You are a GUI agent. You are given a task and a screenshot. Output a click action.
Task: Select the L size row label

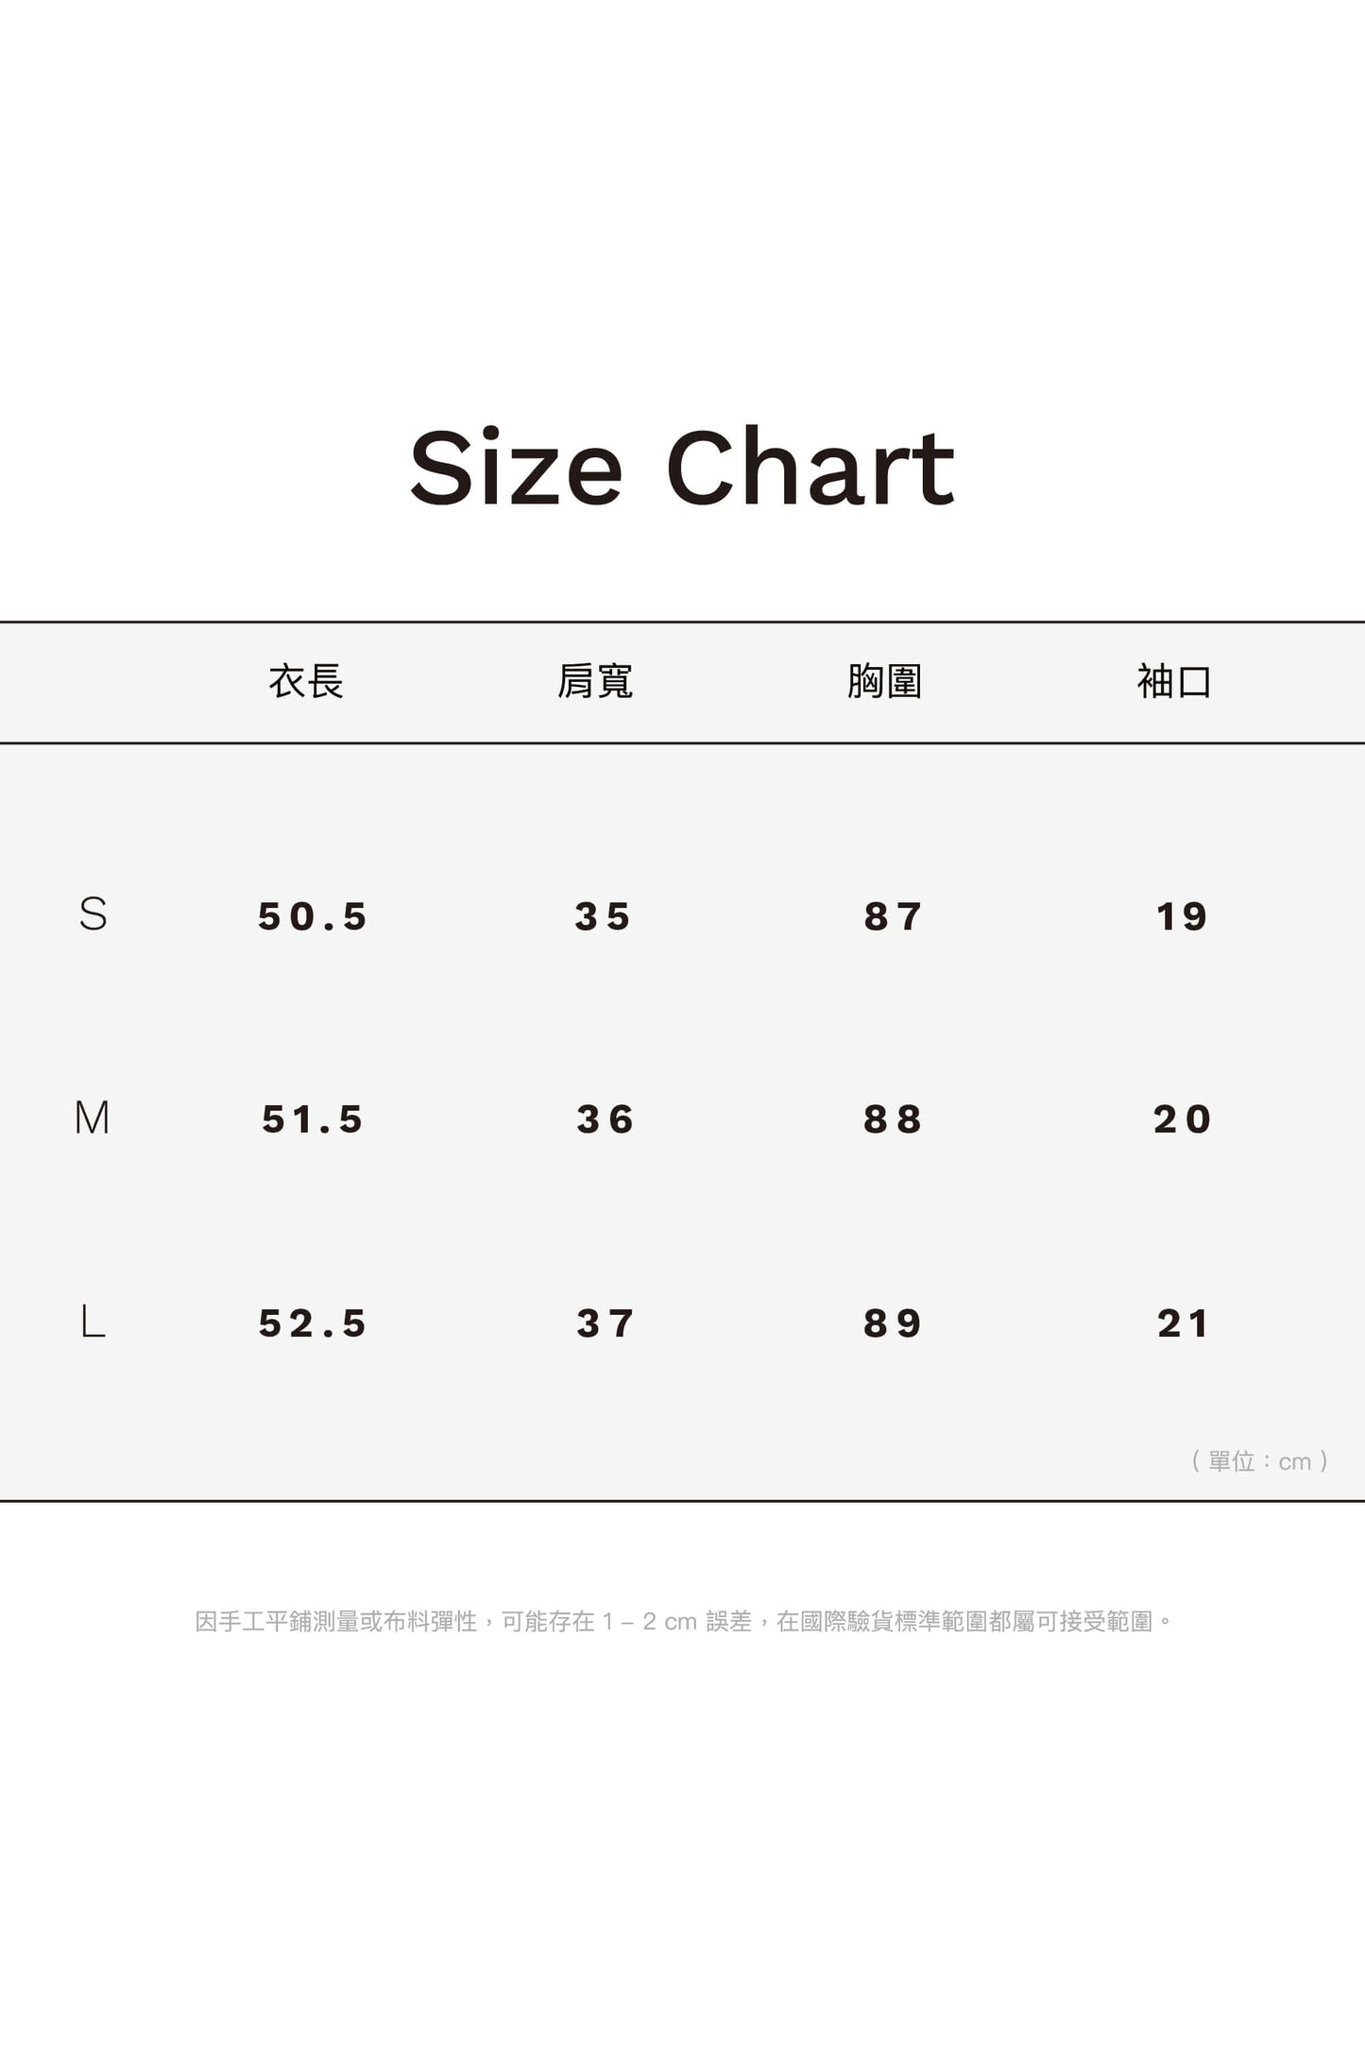coord(93,1322)
